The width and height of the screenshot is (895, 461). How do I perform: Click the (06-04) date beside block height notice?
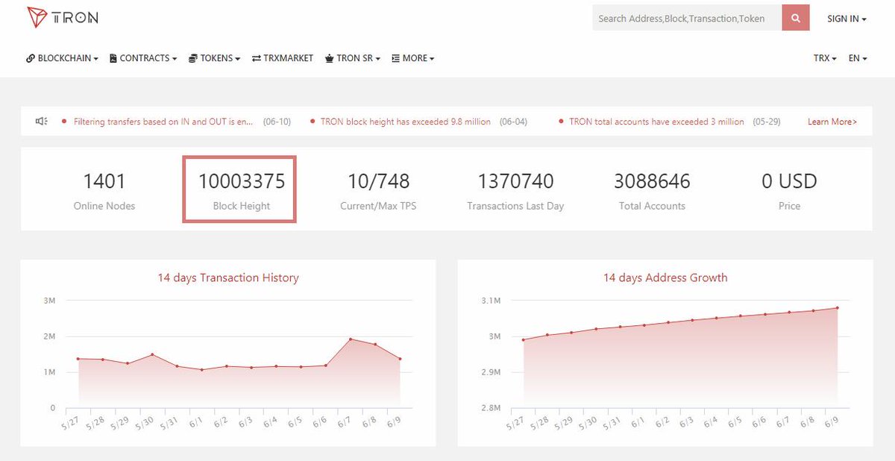(513, 121)
